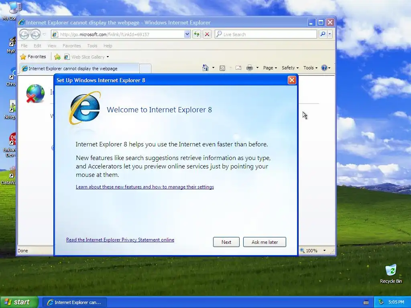Open the Edit menu
411x308 pixels.
pyautogui.click(x=37, y=46)
